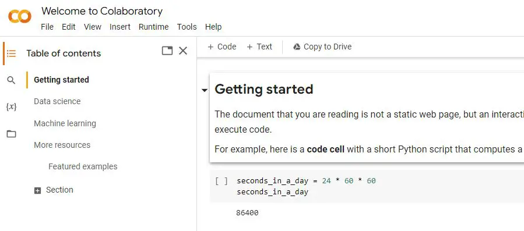The width and height of the screenshot is (524, 231).
Task: Click the bold code cell text
Action: (x=325, y=149)
